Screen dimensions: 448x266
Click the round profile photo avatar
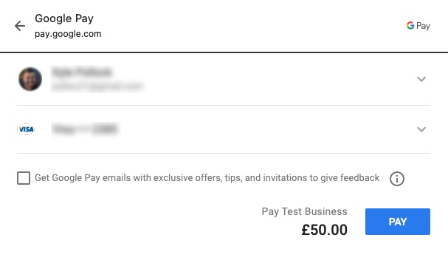tap(30, 79)
